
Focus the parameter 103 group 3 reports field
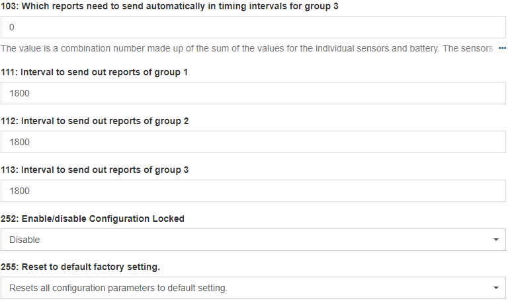(x=253, y=27)
